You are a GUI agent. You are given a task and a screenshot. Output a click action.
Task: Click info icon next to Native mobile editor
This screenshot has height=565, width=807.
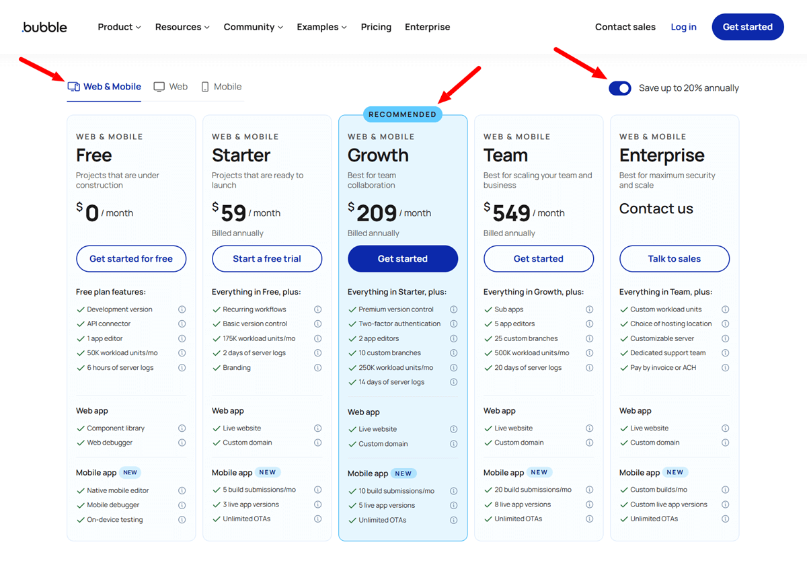[182, 490]
